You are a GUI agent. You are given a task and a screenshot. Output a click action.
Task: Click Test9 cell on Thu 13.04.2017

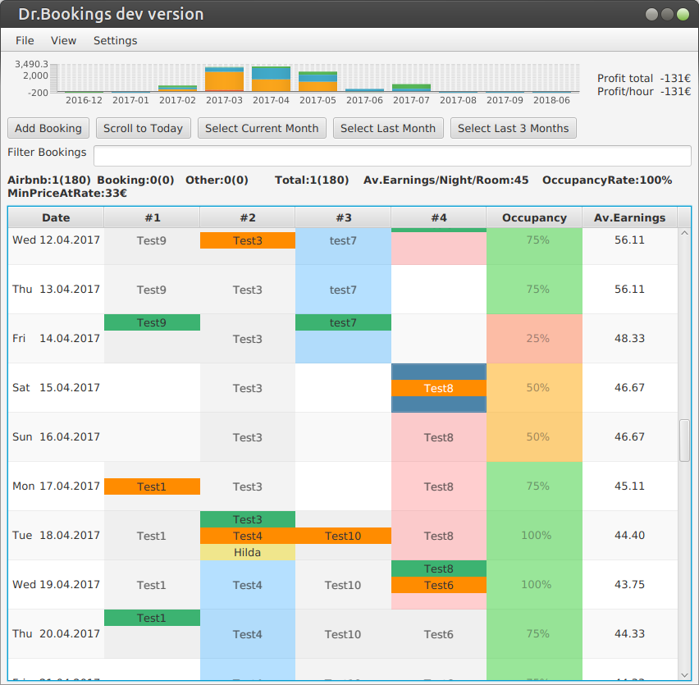(x=152, y=290)
